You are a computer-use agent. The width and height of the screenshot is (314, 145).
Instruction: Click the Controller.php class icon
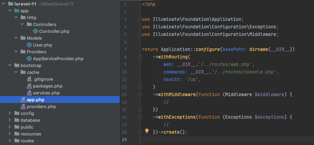point(35,31)
